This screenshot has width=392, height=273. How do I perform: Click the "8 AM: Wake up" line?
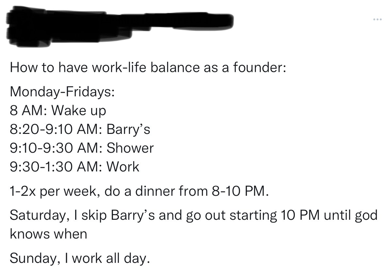click(58, 111)
